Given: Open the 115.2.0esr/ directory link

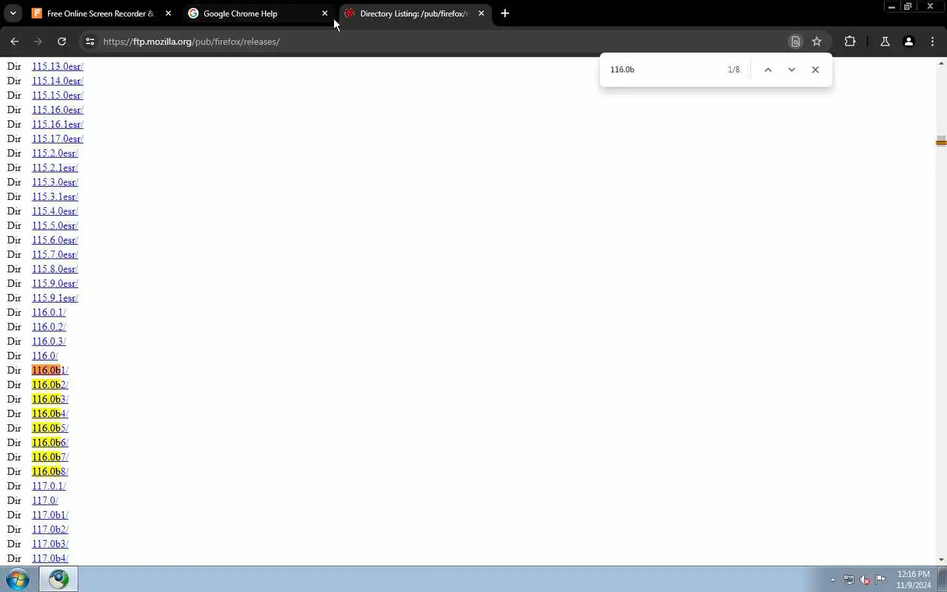Looking at the screenshot, I should point(55,153).
